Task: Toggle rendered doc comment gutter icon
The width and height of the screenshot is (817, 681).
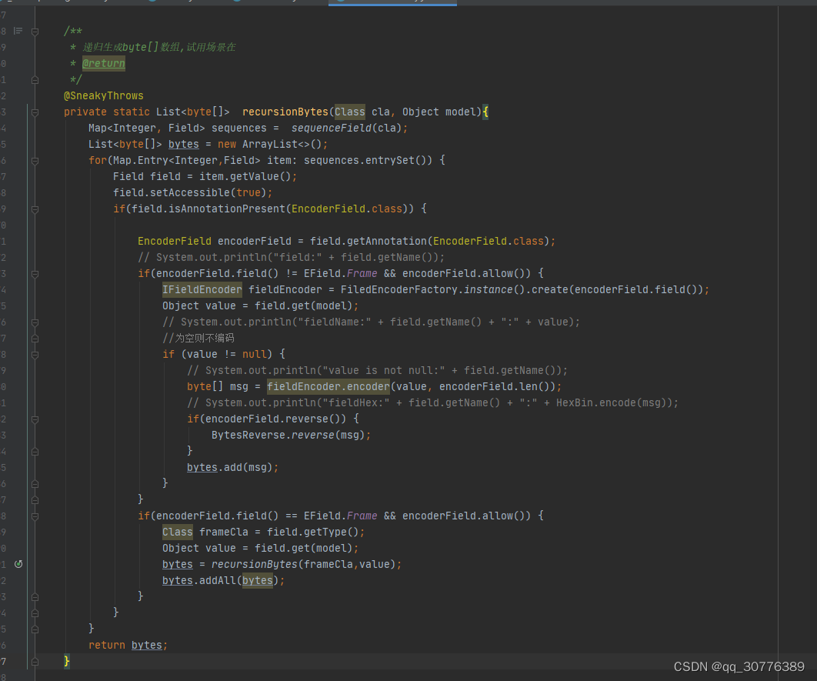Action: point(18,32)
